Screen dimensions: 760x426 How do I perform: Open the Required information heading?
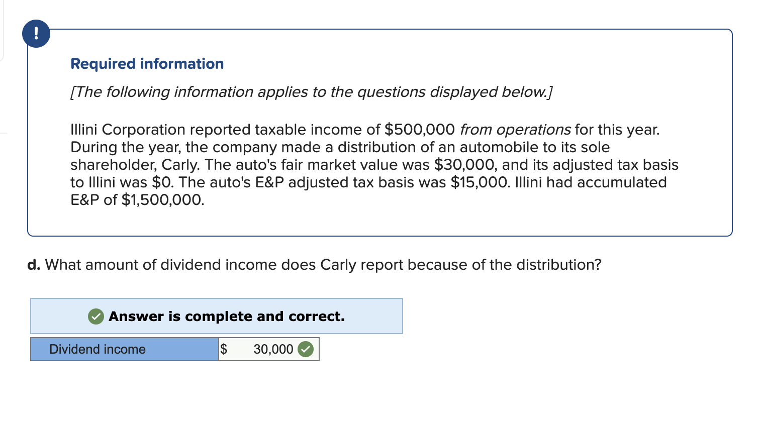point(147,64)
